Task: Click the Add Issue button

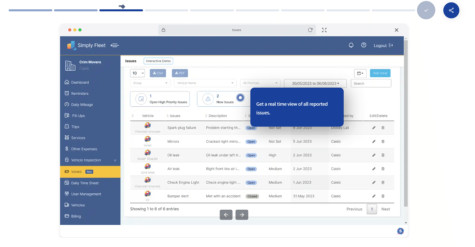Action: coord(380,73)
